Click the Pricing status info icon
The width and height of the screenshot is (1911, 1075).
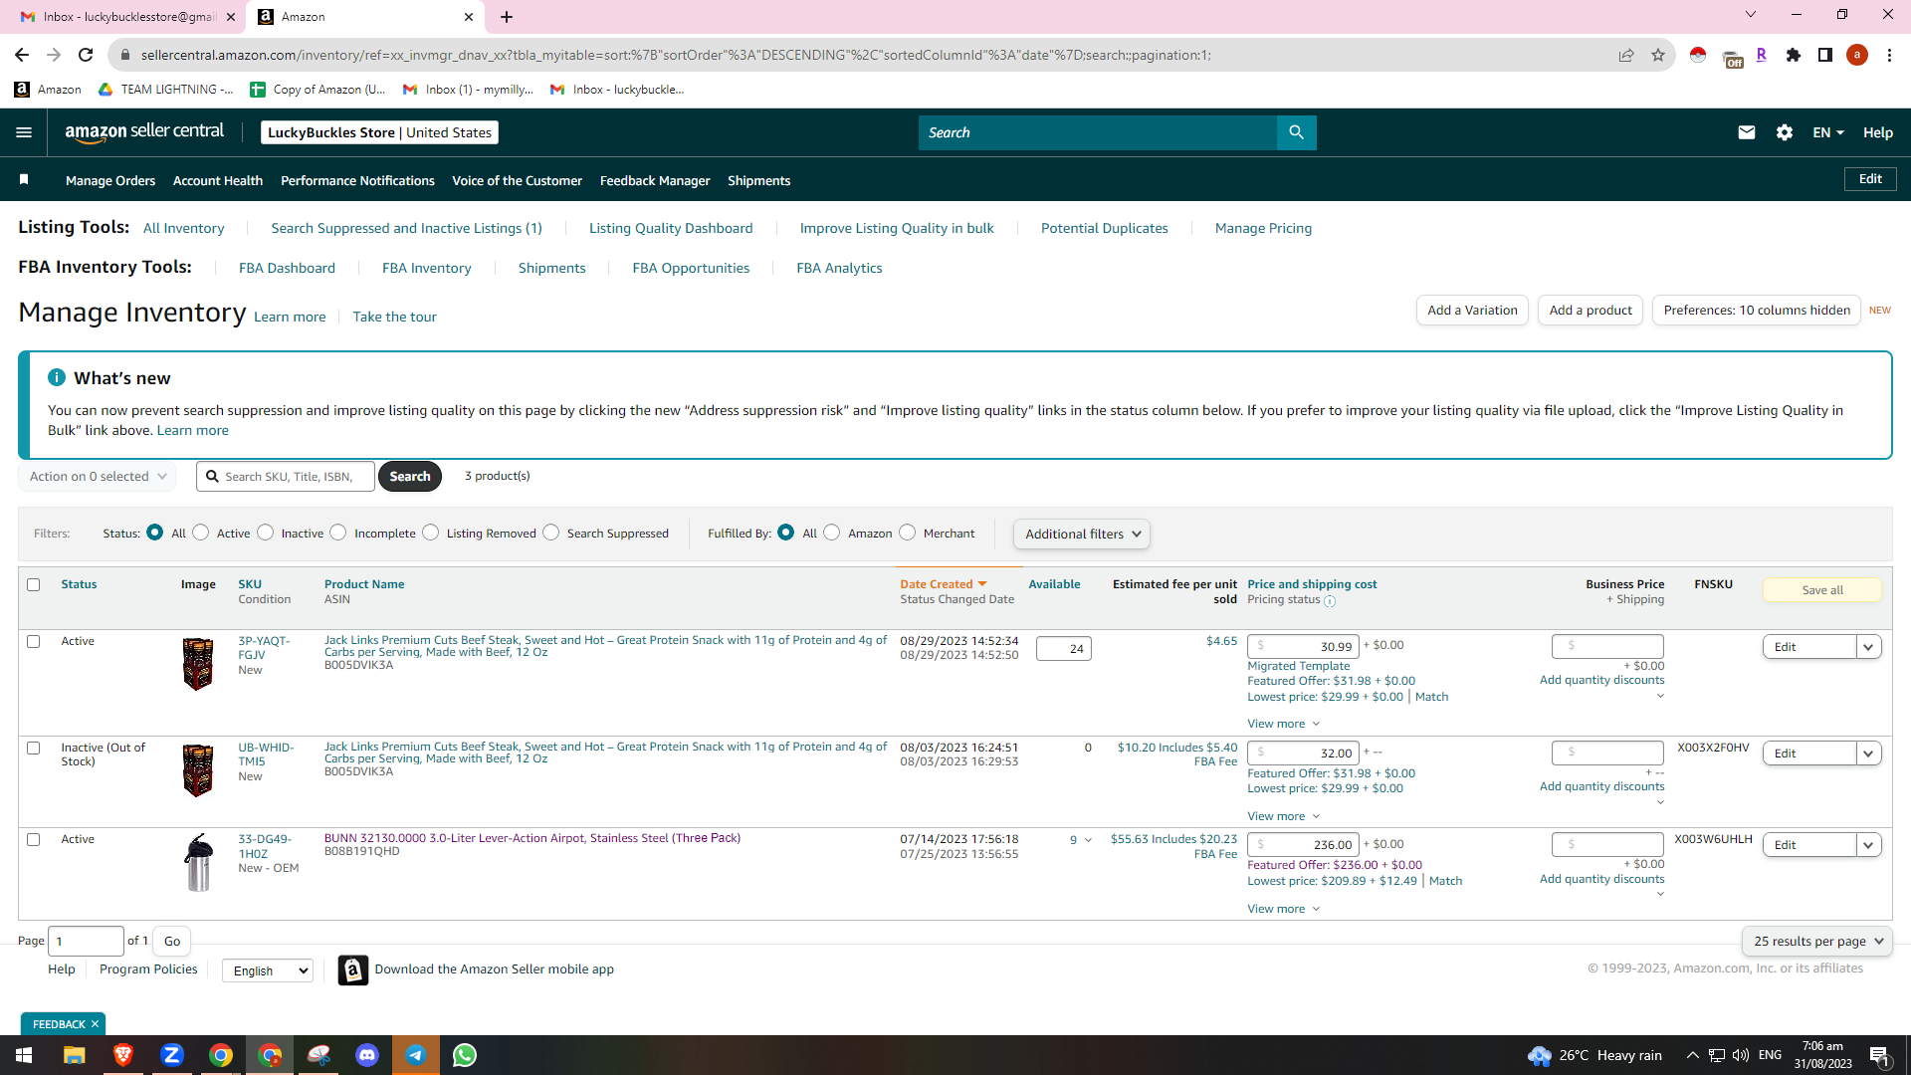1330,600
